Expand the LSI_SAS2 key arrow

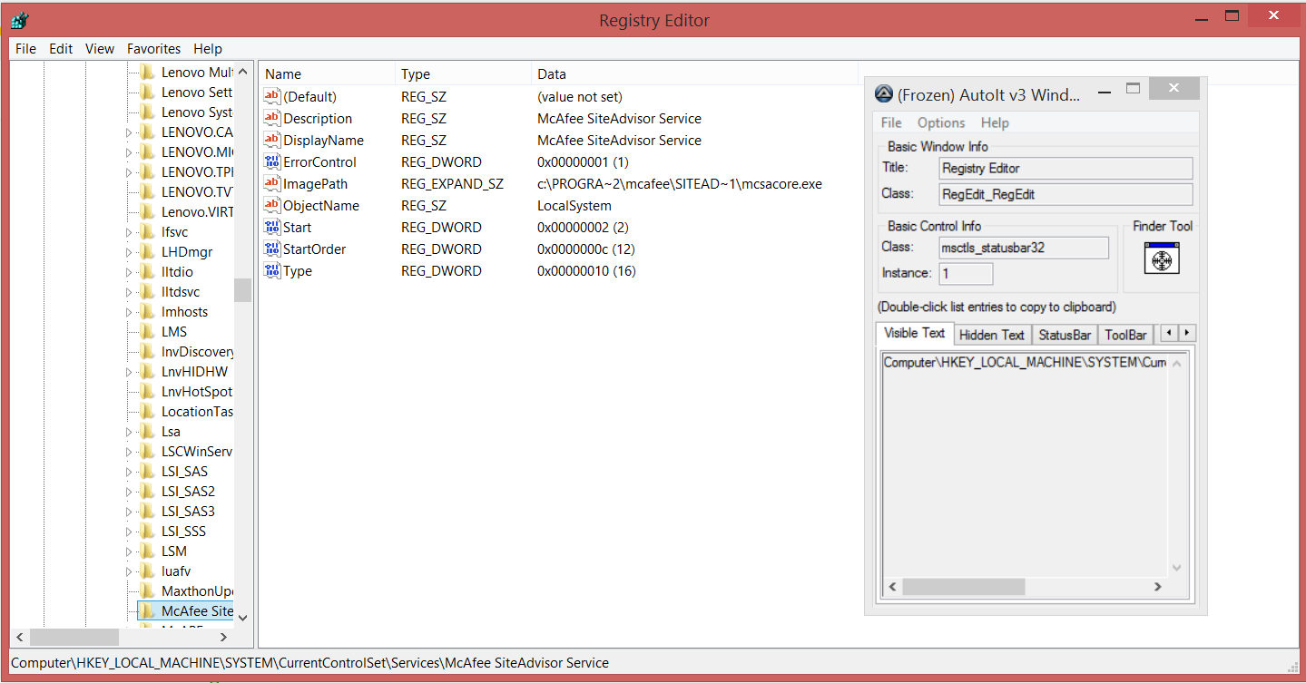coord(128,492)
